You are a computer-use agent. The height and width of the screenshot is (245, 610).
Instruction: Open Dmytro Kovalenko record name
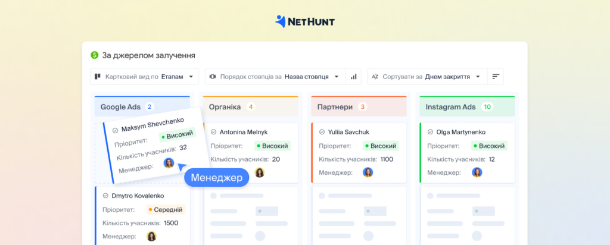point(138,196)
